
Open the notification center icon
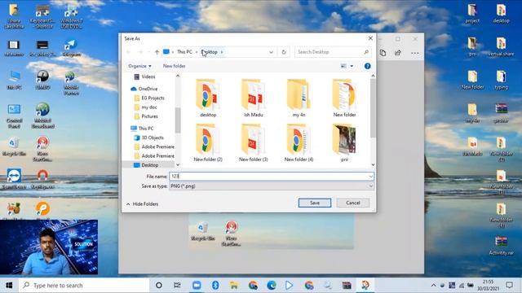[509, 286]
